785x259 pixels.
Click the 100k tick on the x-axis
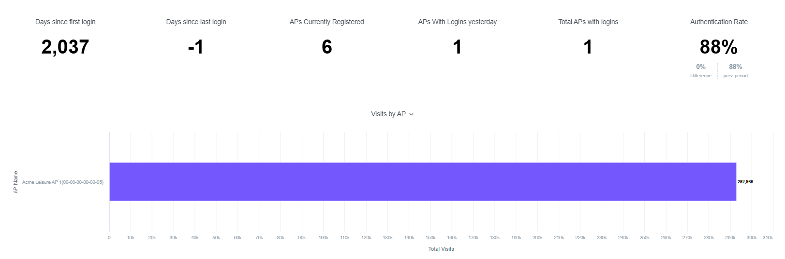324,238
